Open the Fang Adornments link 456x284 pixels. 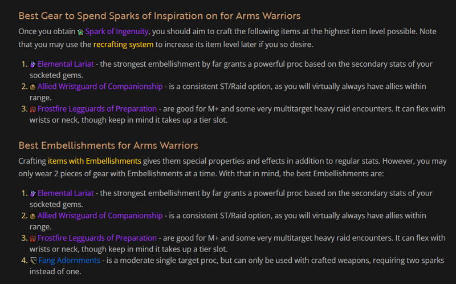point(69,261)
